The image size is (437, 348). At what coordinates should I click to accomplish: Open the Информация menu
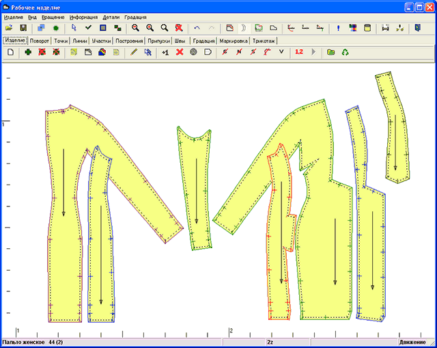pos(83,16)
